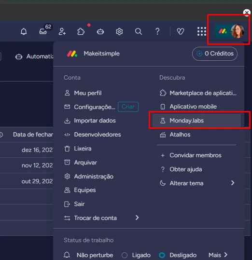This screenshot has width=252, height=260.
Task: Click the Makeitsimple account logo
Action: click(x=72, y=54)
